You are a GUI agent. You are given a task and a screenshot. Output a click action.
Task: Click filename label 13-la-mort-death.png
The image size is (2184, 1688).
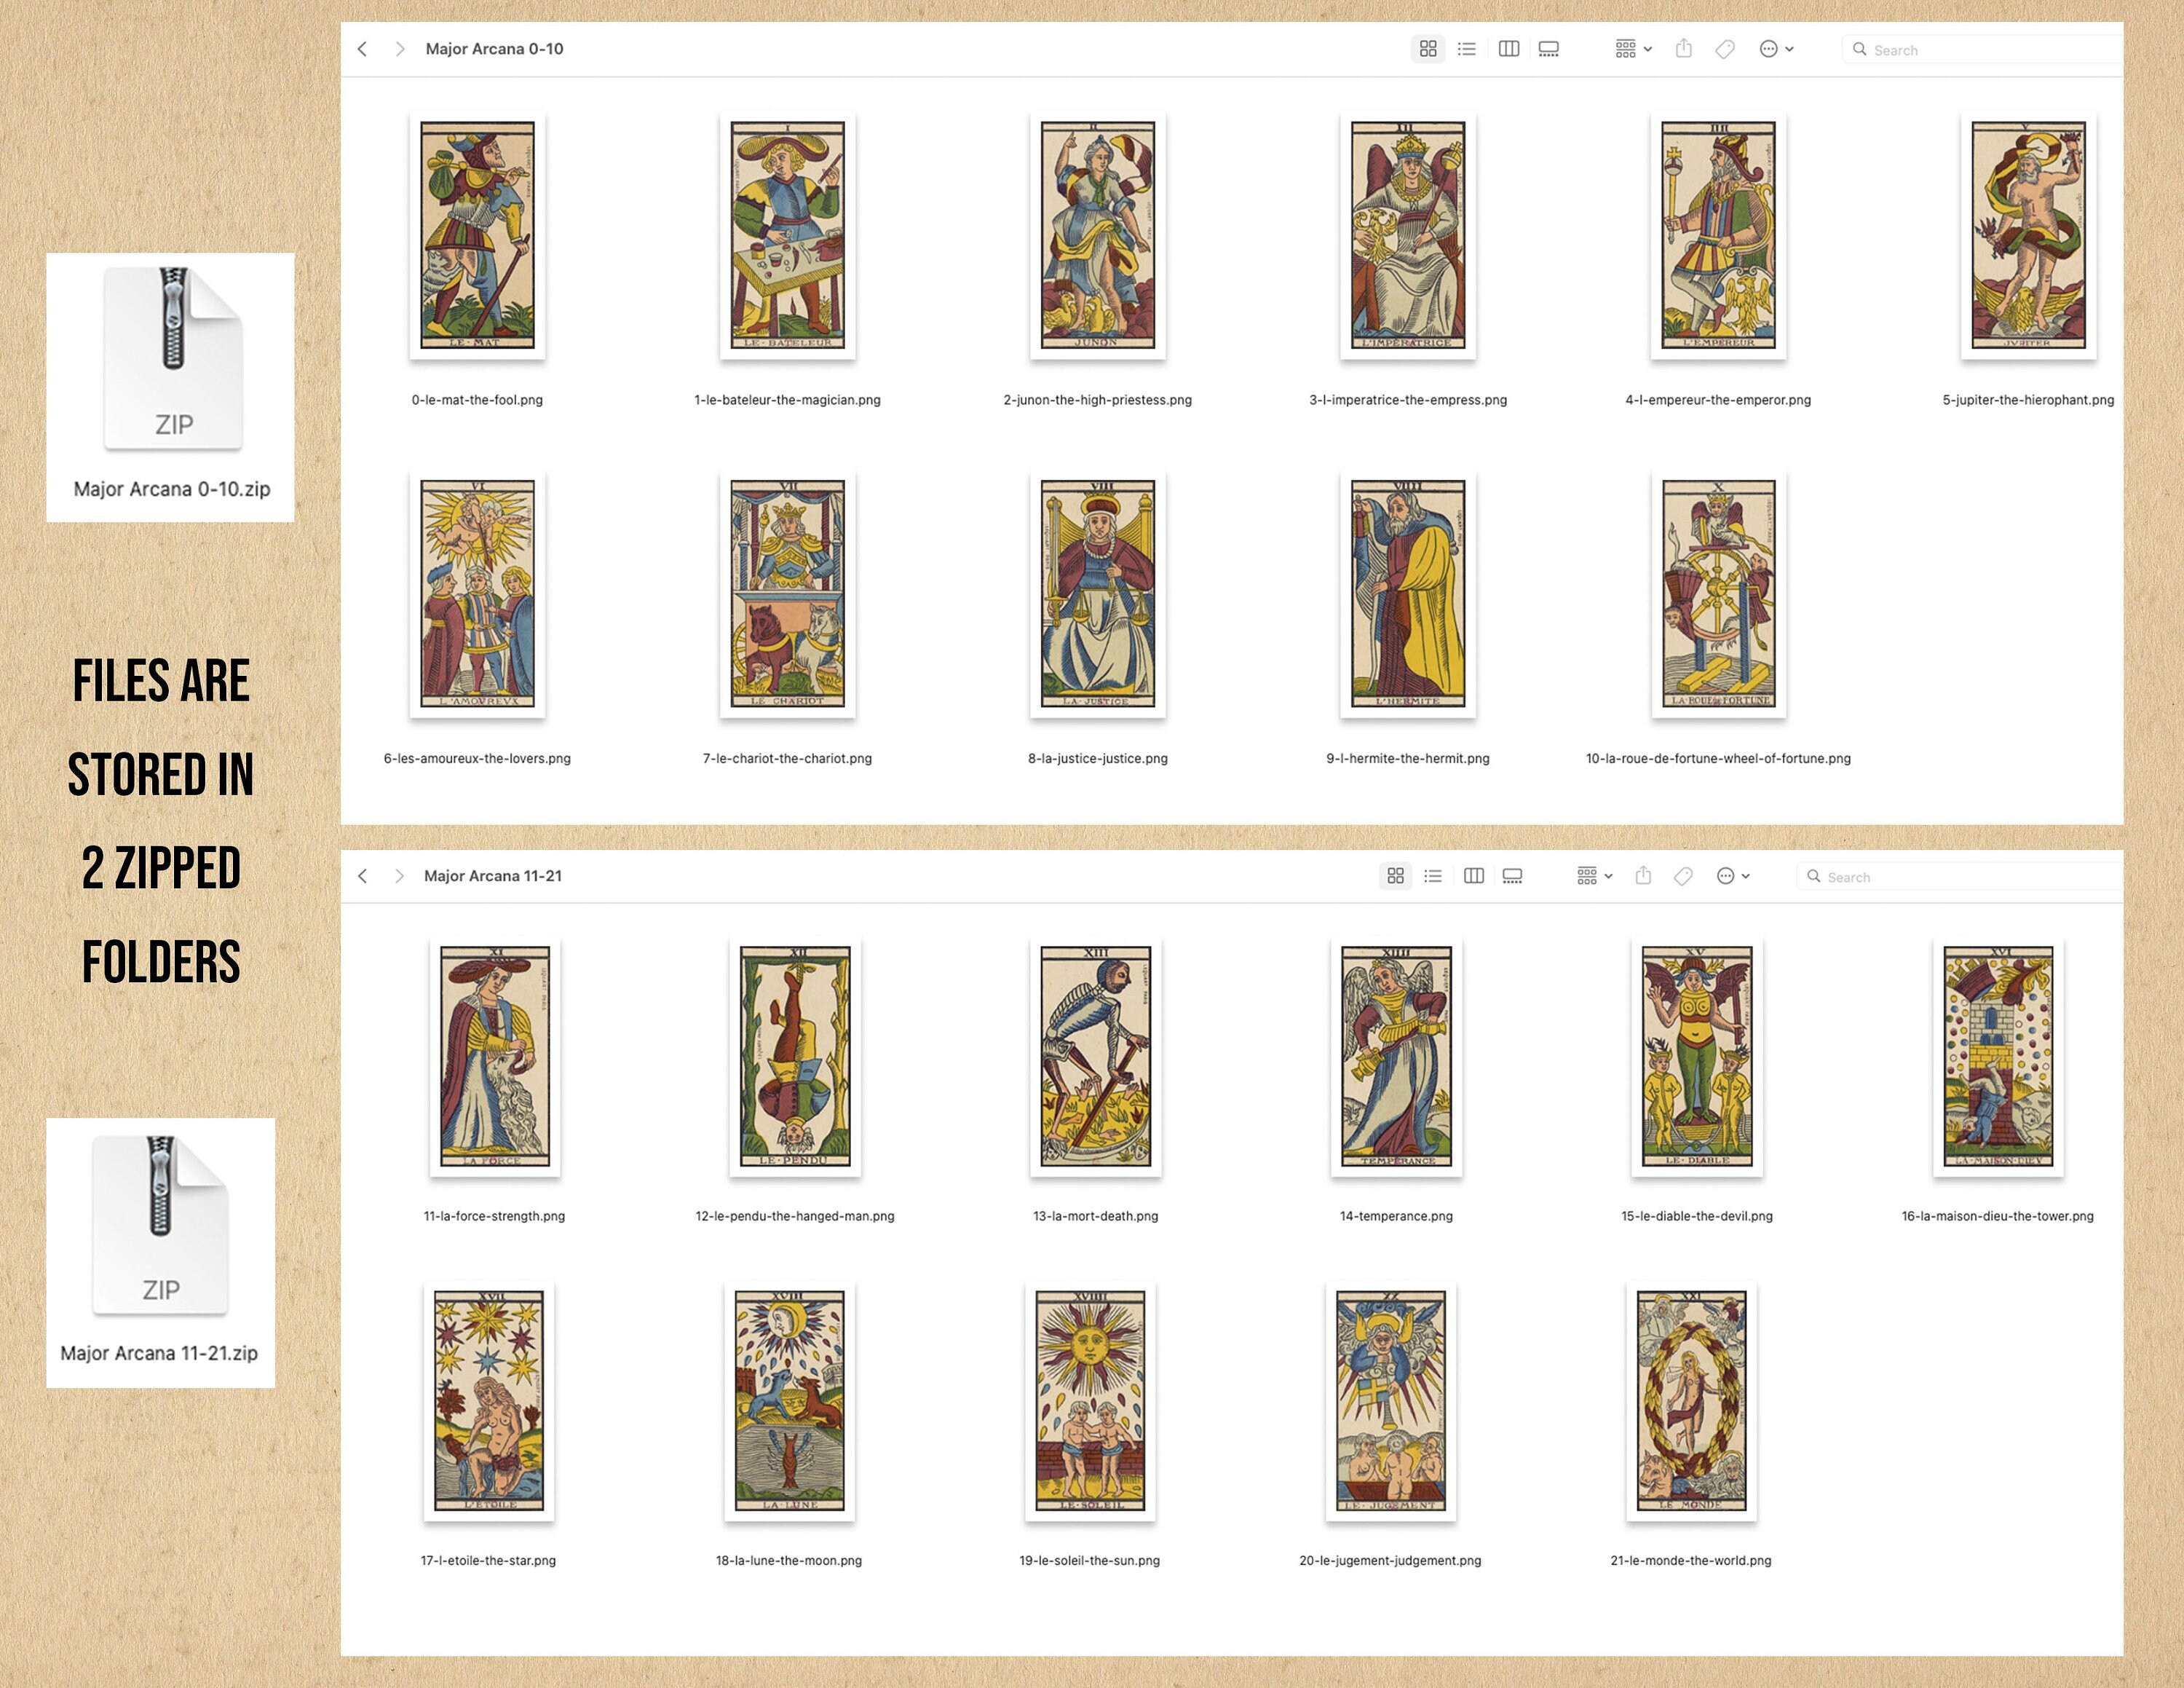click(x=1096, y=1216)
